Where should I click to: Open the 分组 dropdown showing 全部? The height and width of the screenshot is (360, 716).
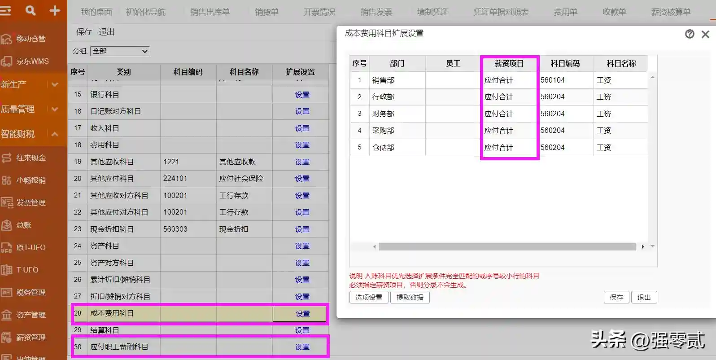tap(120, 51)
